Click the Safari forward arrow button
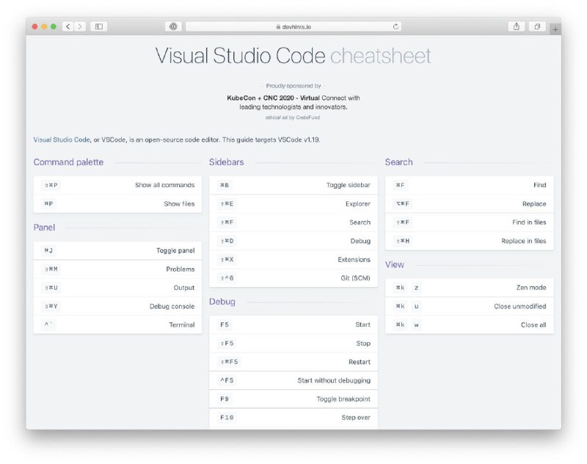This screenshot has width=587, height=464. (x=79, y=26)
